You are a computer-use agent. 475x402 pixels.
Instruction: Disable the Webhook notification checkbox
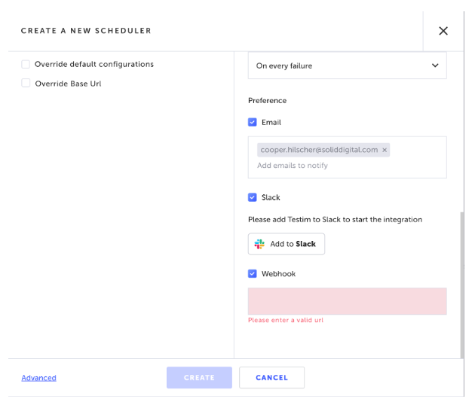coord(253,274)
